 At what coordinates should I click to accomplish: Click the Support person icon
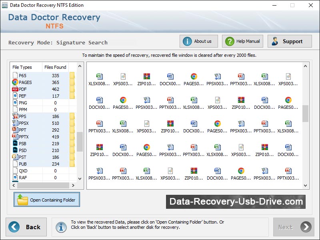coord(274,41)
